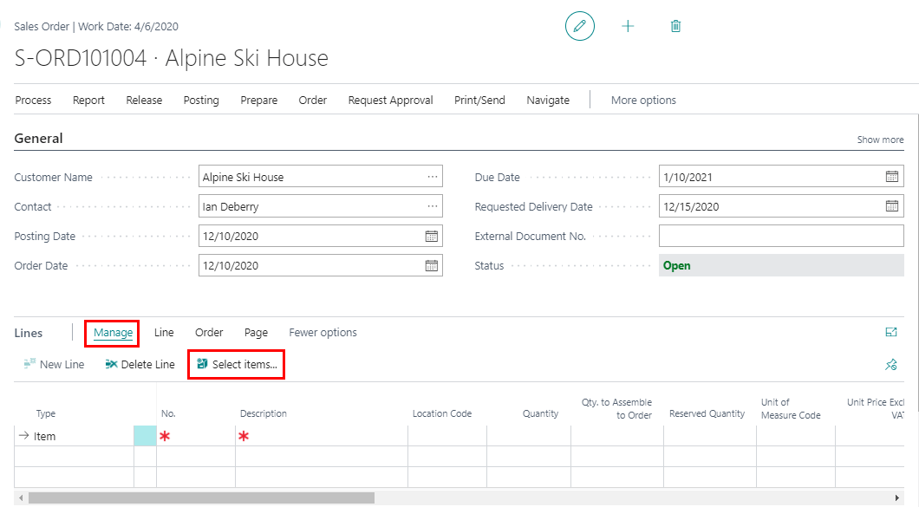Open Order Date calendar picker

click(x=432, y=265)
